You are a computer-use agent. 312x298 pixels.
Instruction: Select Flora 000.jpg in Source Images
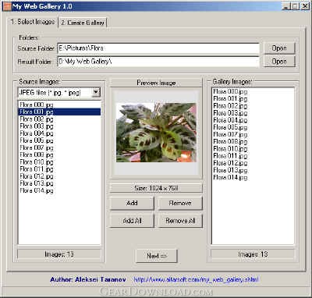59,105
